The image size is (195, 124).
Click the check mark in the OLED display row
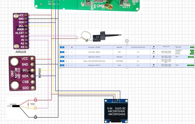(x=72, y=61)
